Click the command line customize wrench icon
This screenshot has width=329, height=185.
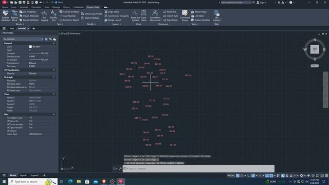[120, 169]
